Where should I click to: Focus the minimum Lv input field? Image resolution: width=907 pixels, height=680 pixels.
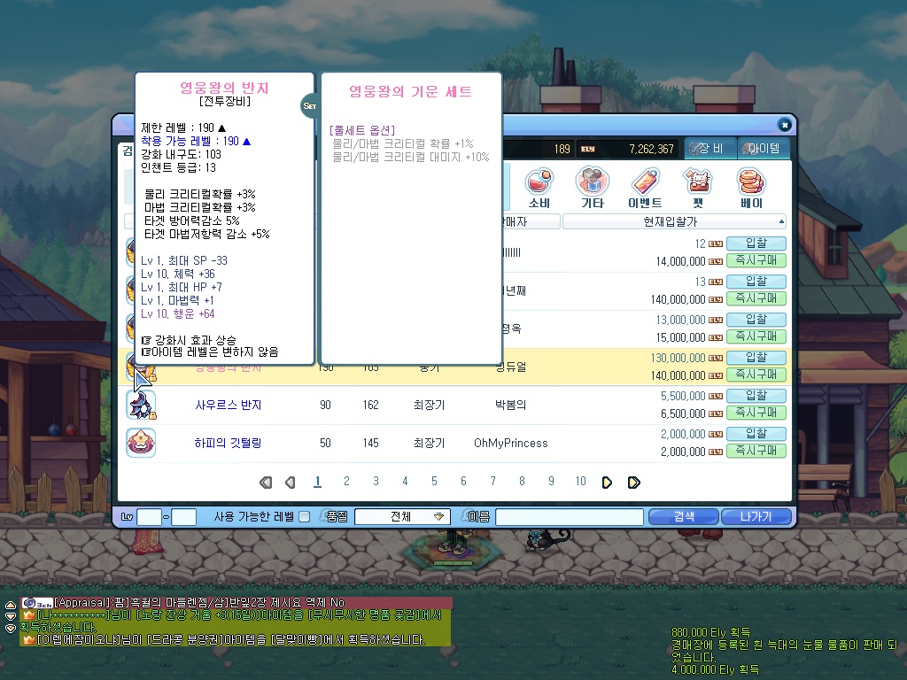(x=149, y=517)
